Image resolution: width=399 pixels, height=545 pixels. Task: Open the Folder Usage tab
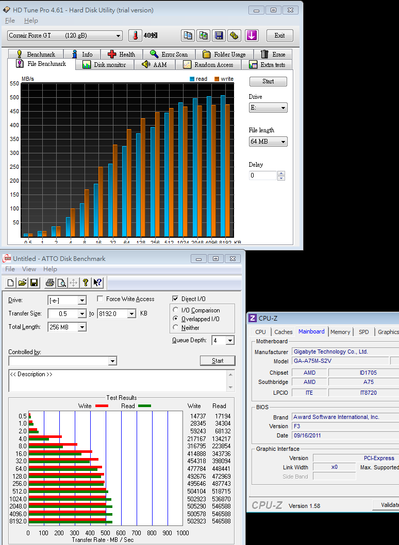(x=224, y=54)
